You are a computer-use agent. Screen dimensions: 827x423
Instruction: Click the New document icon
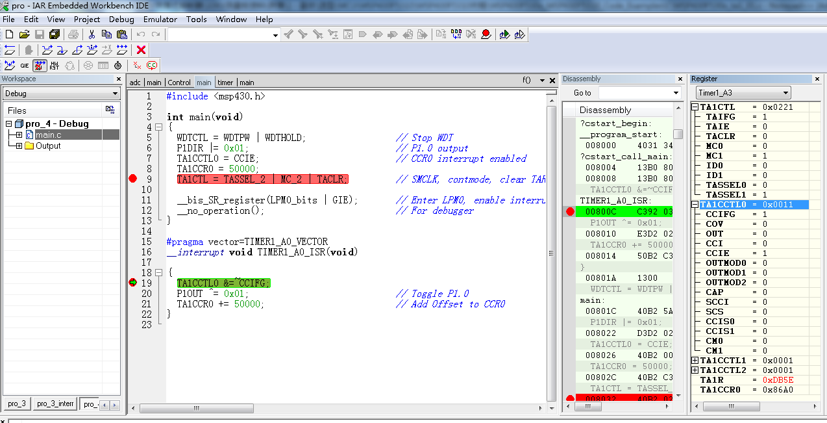9,34
